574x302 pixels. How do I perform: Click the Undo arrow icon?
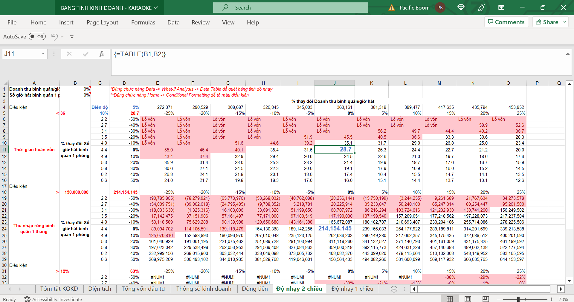click(54, 37)
